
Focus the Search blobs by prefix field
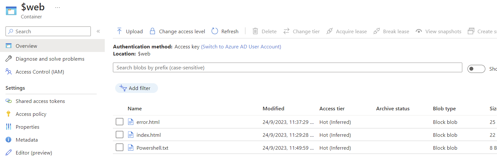287,67
